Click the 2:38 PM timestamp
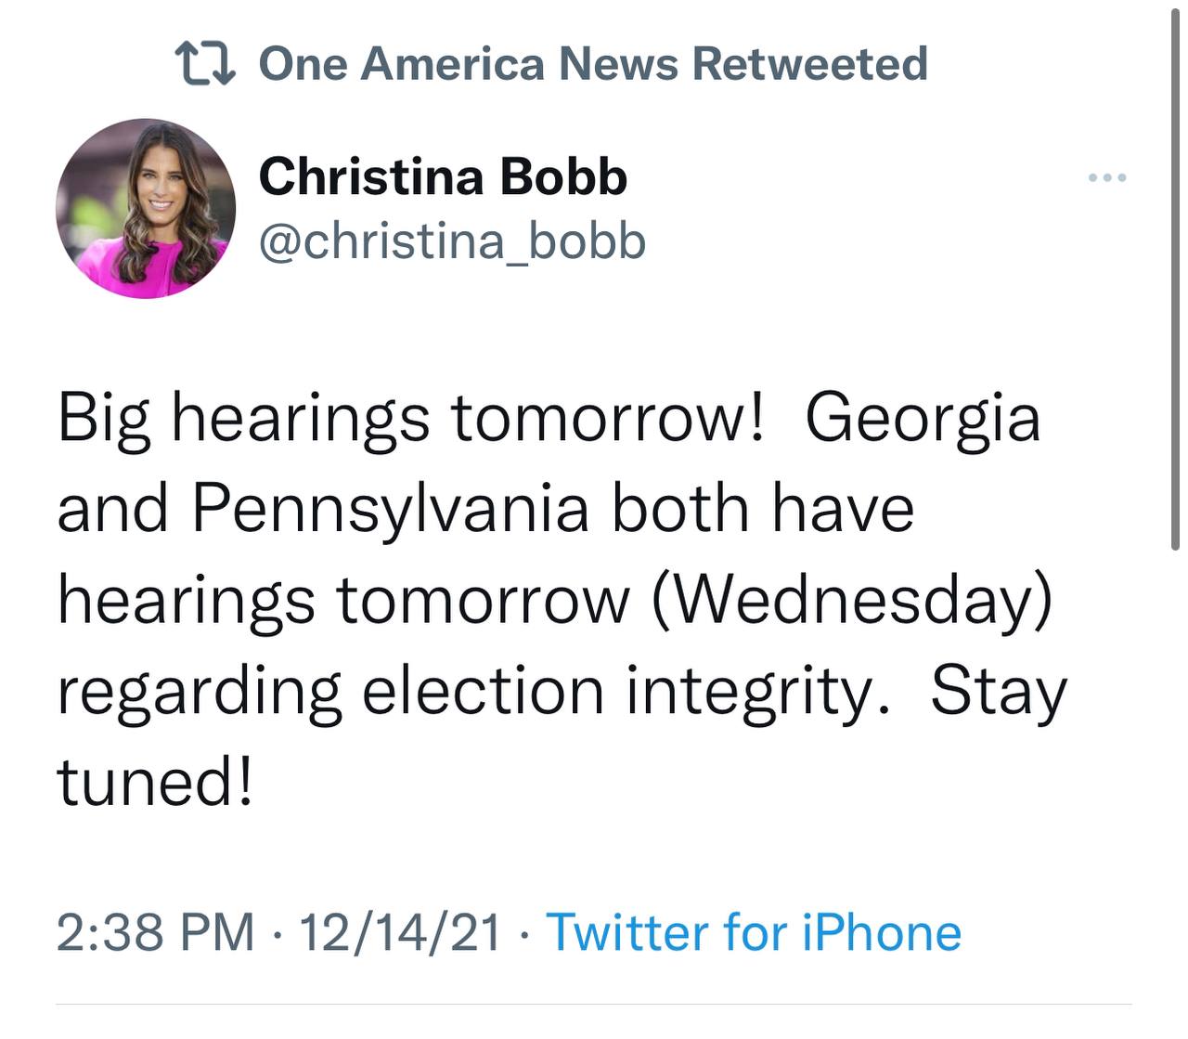Image resolution: width=1188 pixels, height=1039 pixels. [155, 932]
